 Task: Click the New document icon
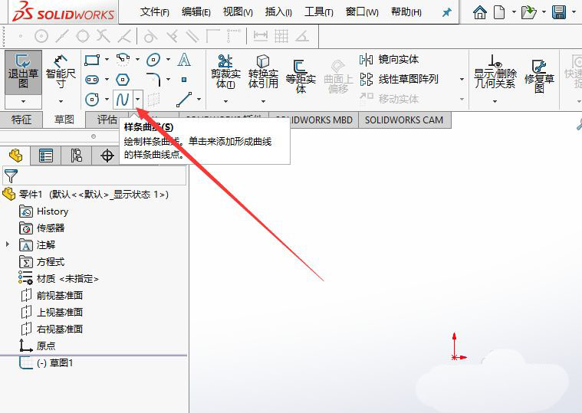point(499,12)
